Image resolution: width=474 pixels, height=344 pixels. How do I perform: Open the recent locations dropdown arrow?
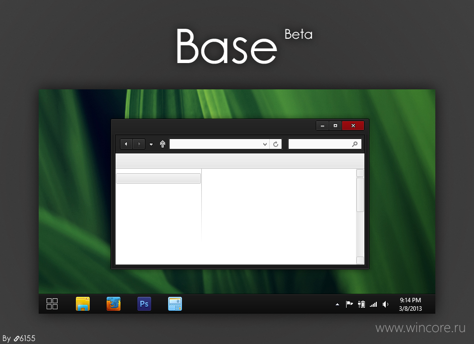coord(151,144)
